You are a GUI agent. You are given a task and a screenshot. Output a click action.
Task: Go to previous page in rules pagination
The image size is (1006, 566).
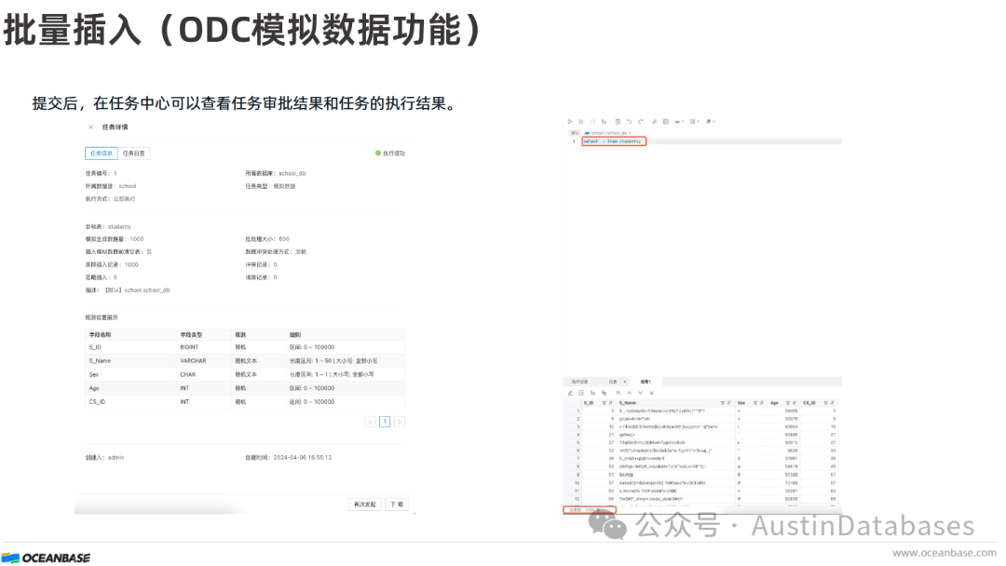[370, 422]
